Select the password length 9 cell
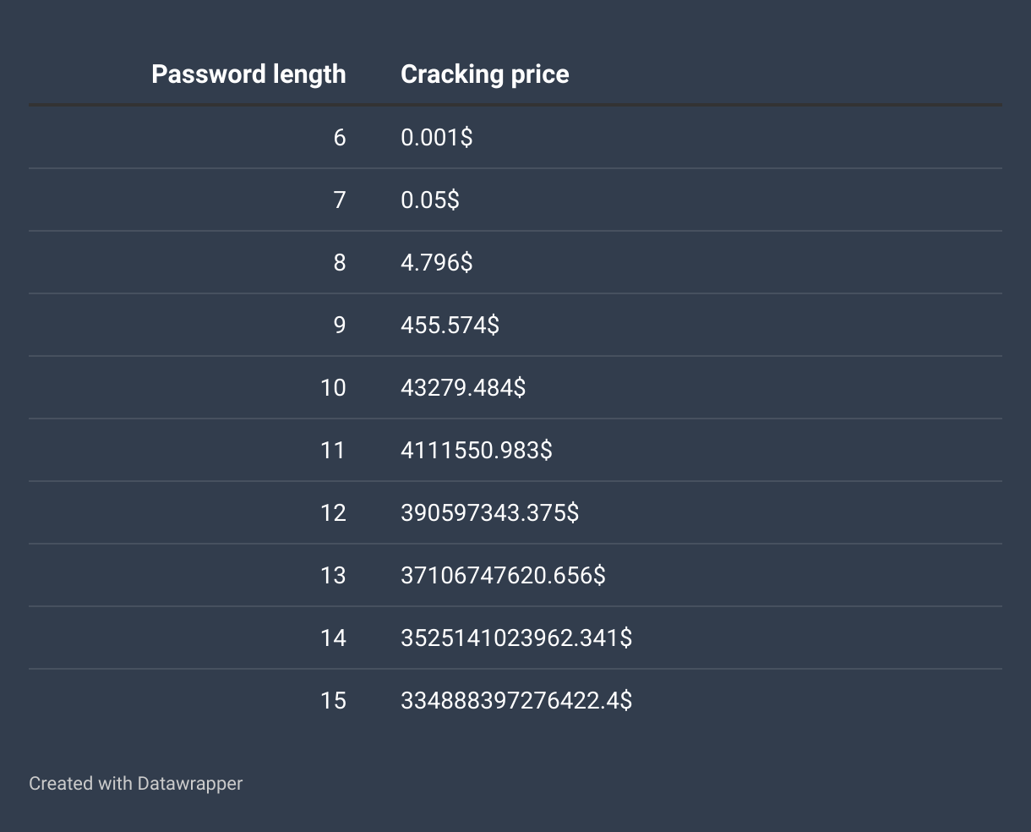This screenshot has width=1031, height=832. (340, 325)
